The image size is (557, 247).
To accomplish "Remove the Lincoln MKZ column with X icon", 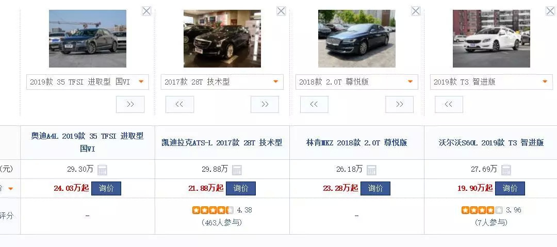I will click(x=416, y=11).
